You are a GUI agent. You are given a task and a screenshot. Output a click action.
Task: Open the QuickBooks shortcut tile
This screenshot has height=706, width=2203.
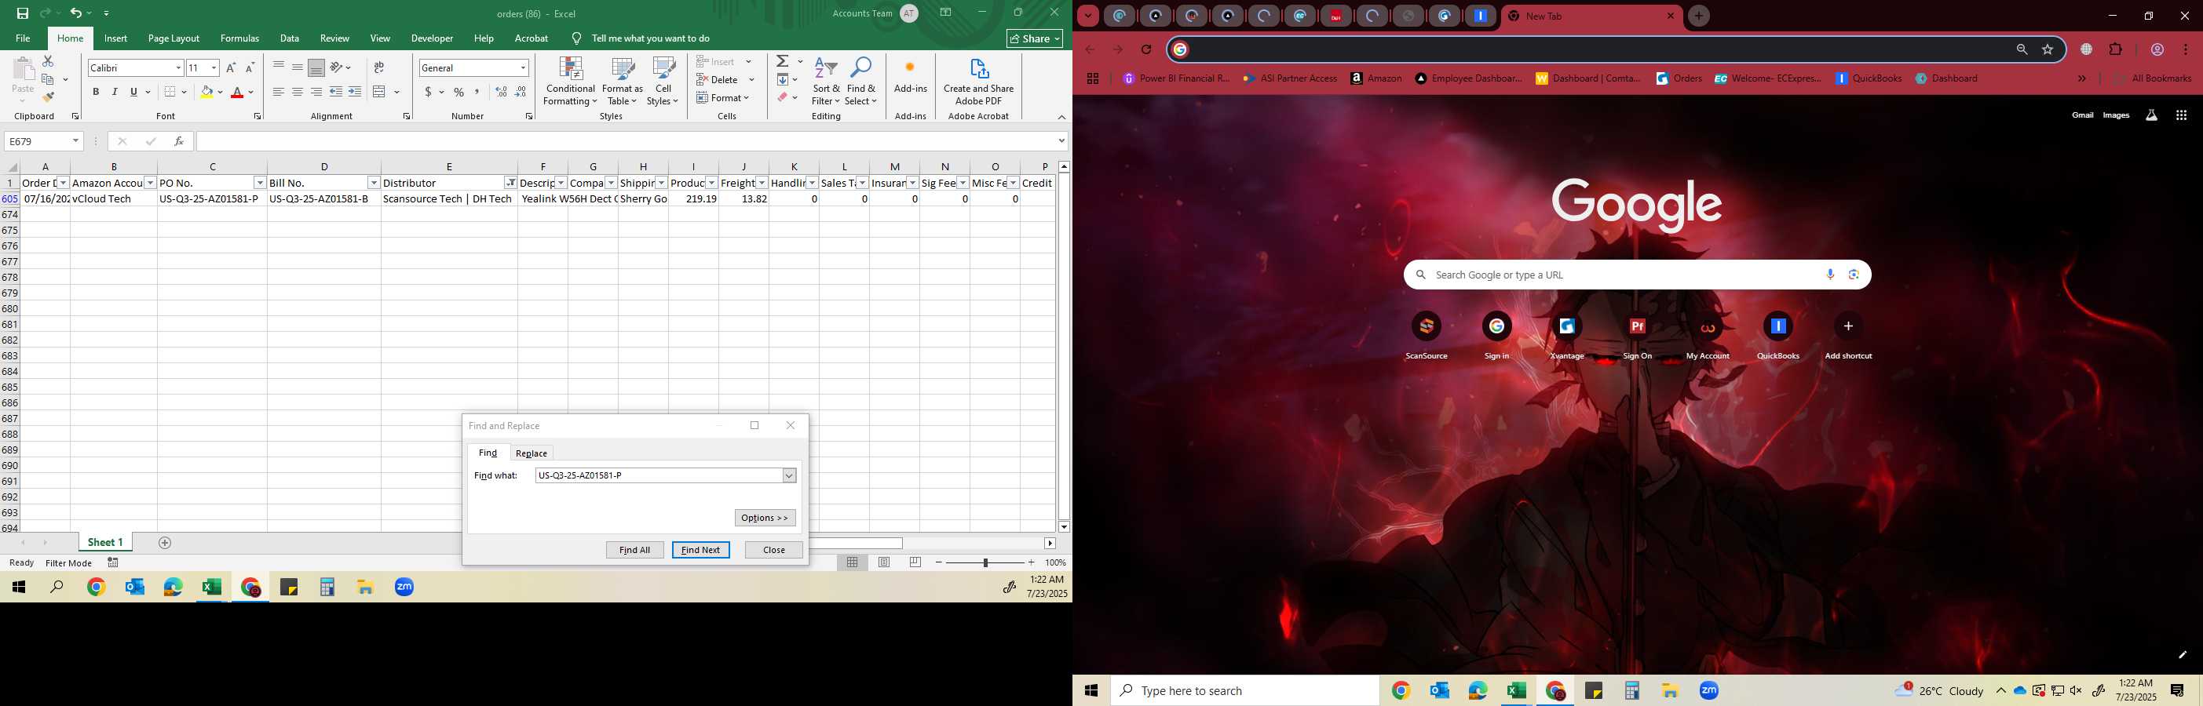tap(1778, 335)
